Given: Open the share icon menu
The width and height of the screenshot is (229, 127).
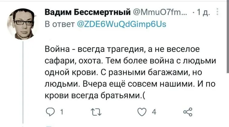Looking at the screenshot, I should click(x=187, y=113).
